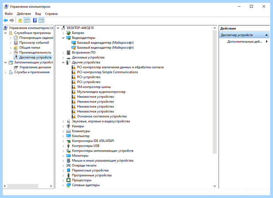Select SM контроллер шины device
Viewport: 273px width, 198px height.
click(x=94, y=87)
